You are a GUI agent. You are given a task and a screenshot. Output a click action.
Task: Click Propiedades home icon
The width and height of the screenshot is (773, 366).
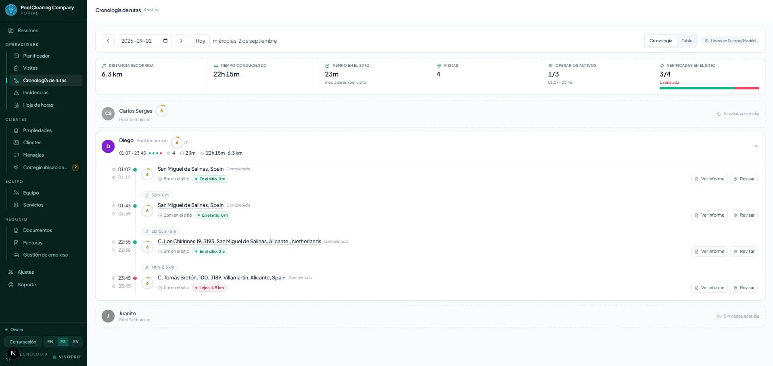click(x=16, y=130)
